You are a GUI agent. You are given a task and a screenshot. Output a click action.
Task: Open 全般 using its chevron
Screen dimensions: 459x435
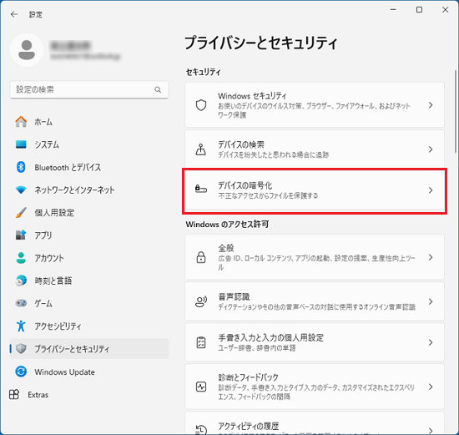point(431,257)
